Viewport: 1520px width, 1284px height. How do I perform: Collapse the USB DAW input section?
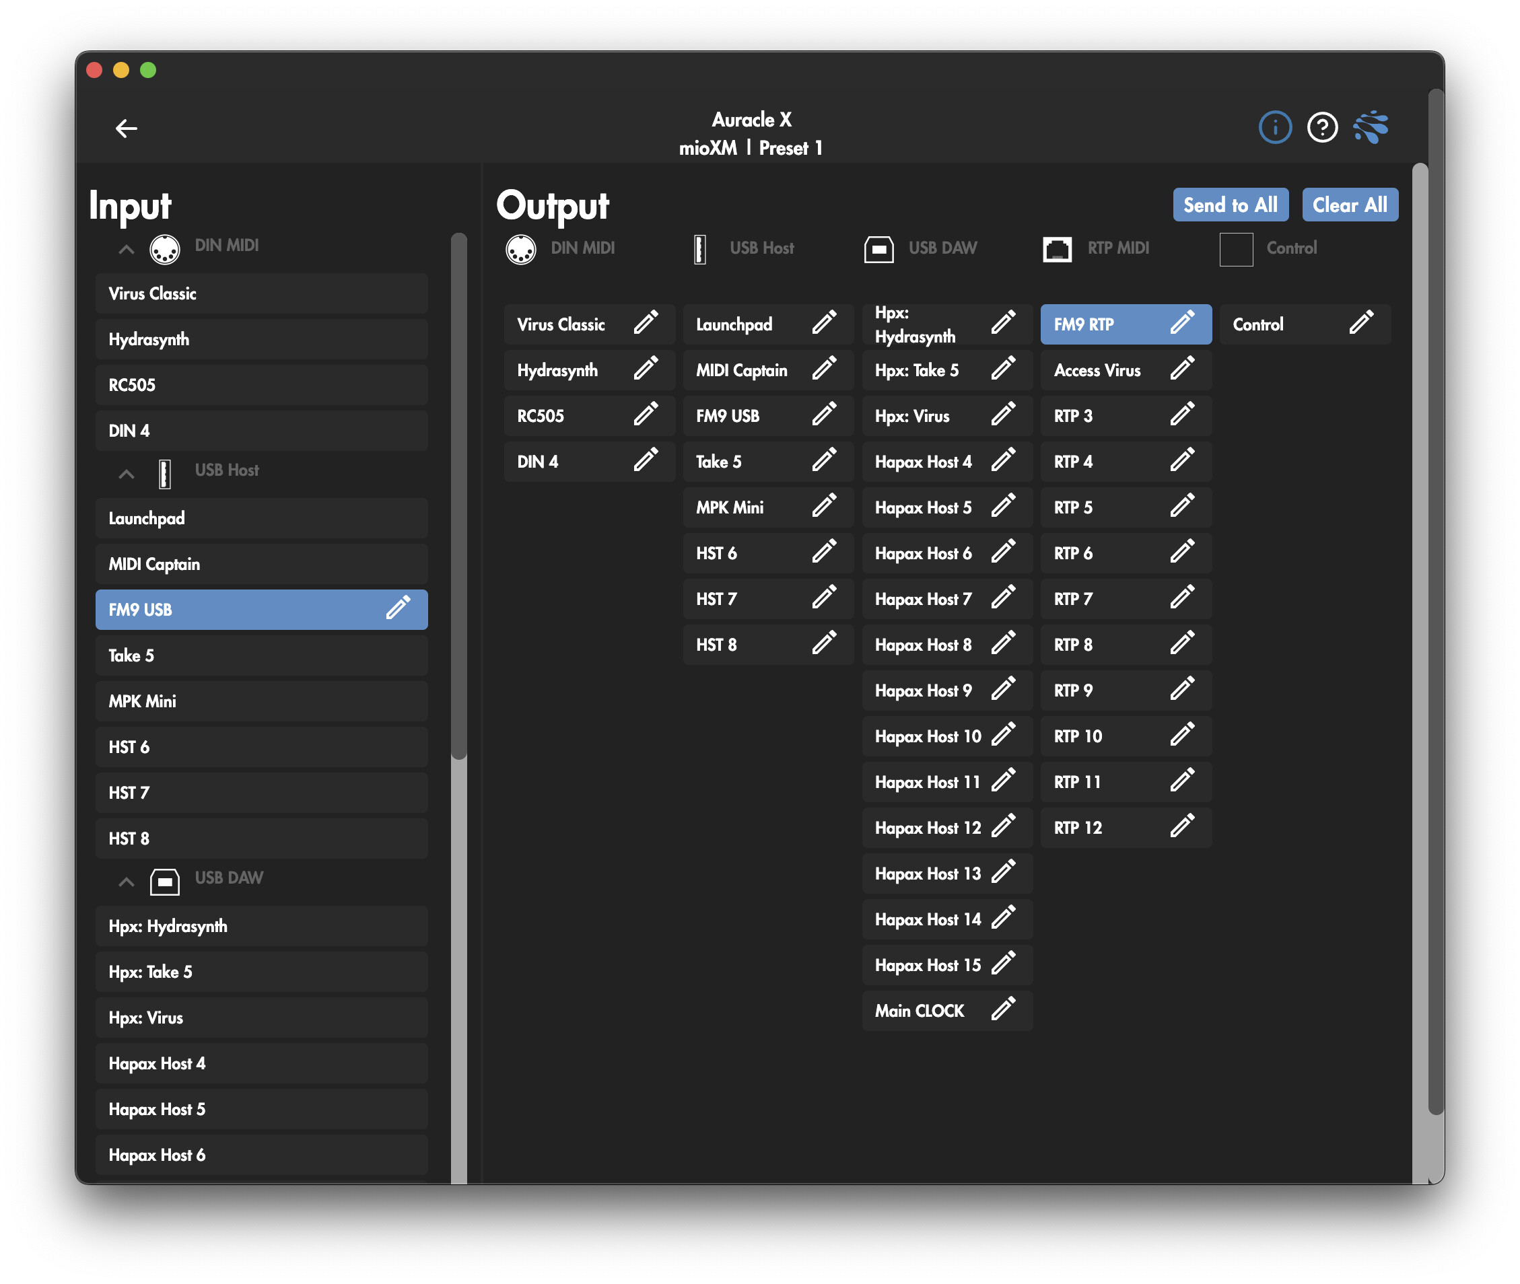(126, 882)
